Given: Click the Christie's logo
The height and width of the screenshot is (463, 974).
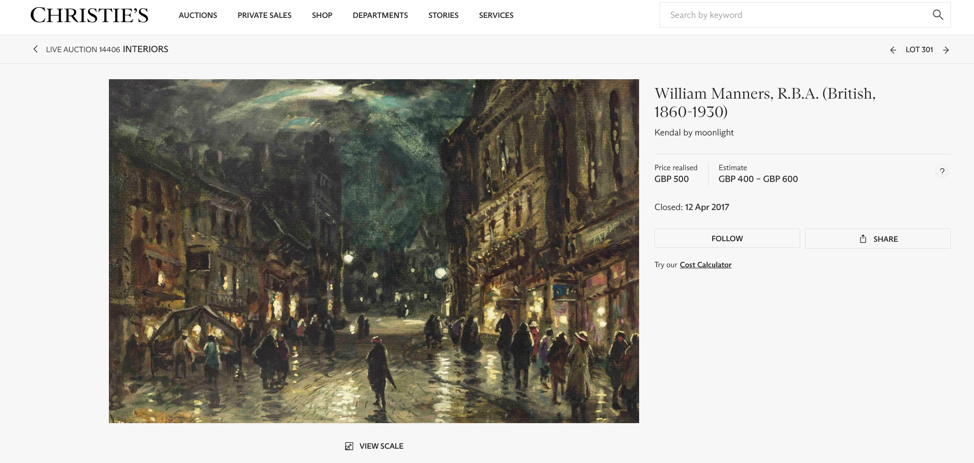Looking at the screenshot, I should (89, 15).
